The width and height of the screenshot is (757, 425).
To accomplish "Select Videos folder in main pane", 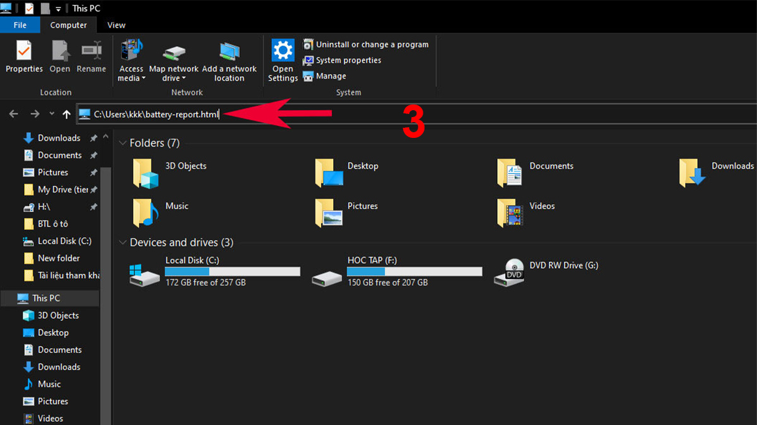I will point(525,213).
